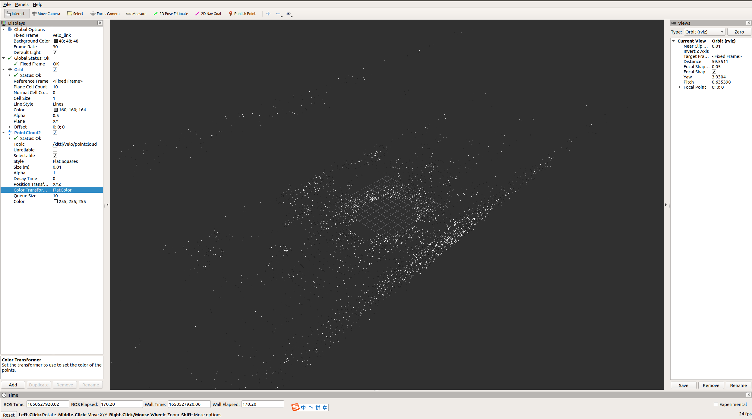The height and width of the screenshot is (419, 752).
Task: Enable the Experimental checkbox
Action: pyautogui.click(x=716, y=404)
